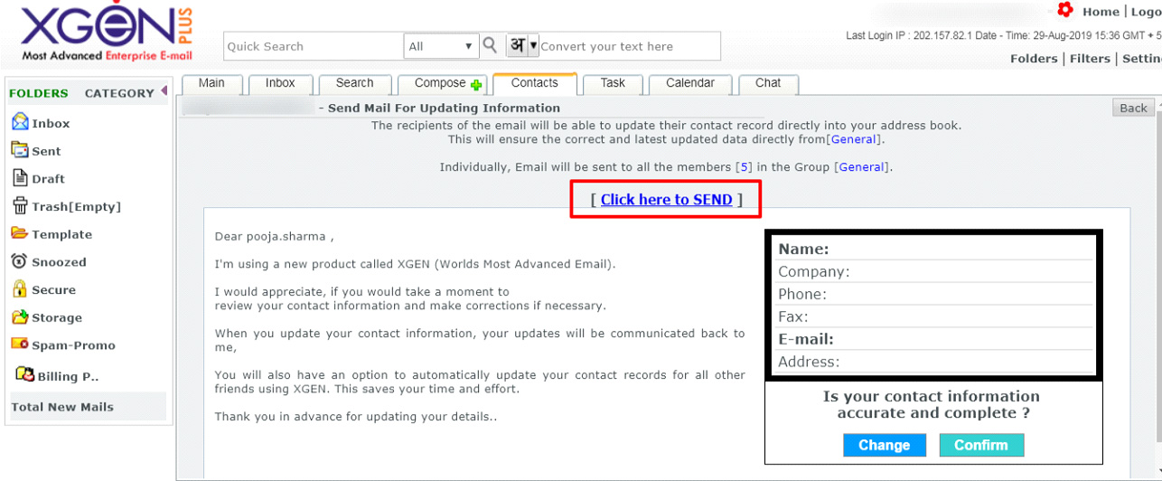Screen dimensions: 1162x481
Task: Click the 'Name:' field row in form
Action: click(934, 250)
